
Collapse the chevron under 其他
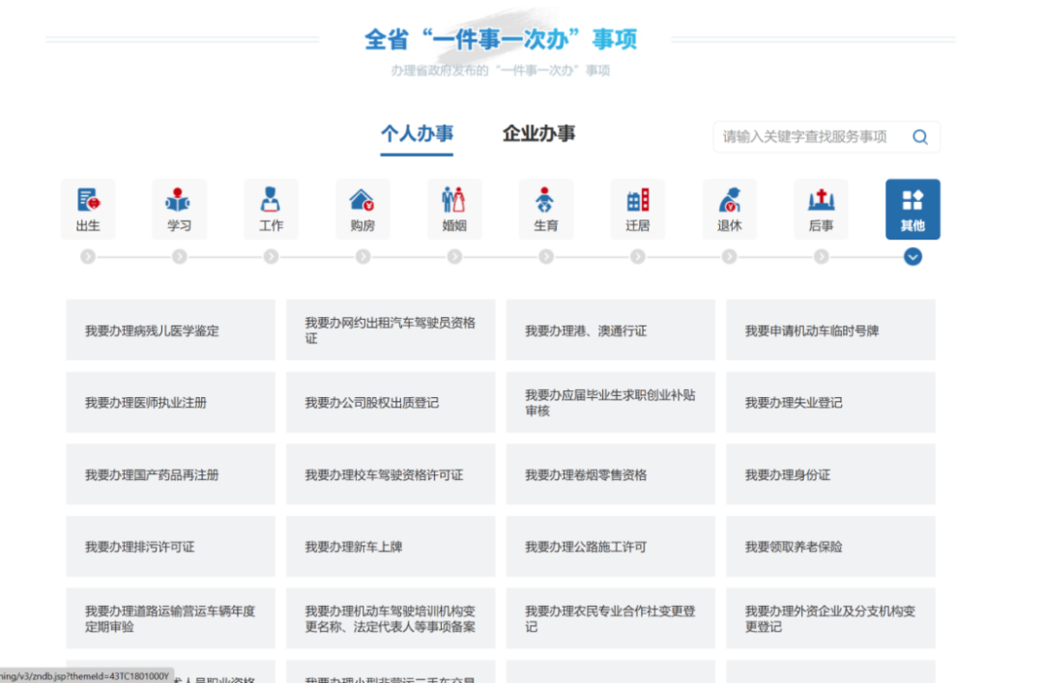coord(913,257)
